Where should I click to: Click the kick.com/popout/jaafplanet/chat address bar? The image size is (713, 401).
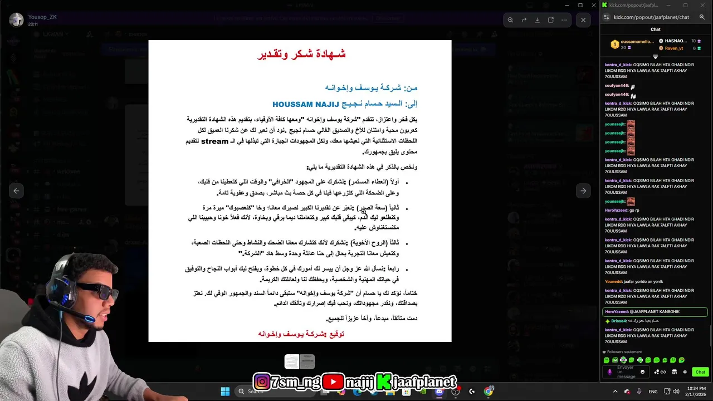coord(651,17)
